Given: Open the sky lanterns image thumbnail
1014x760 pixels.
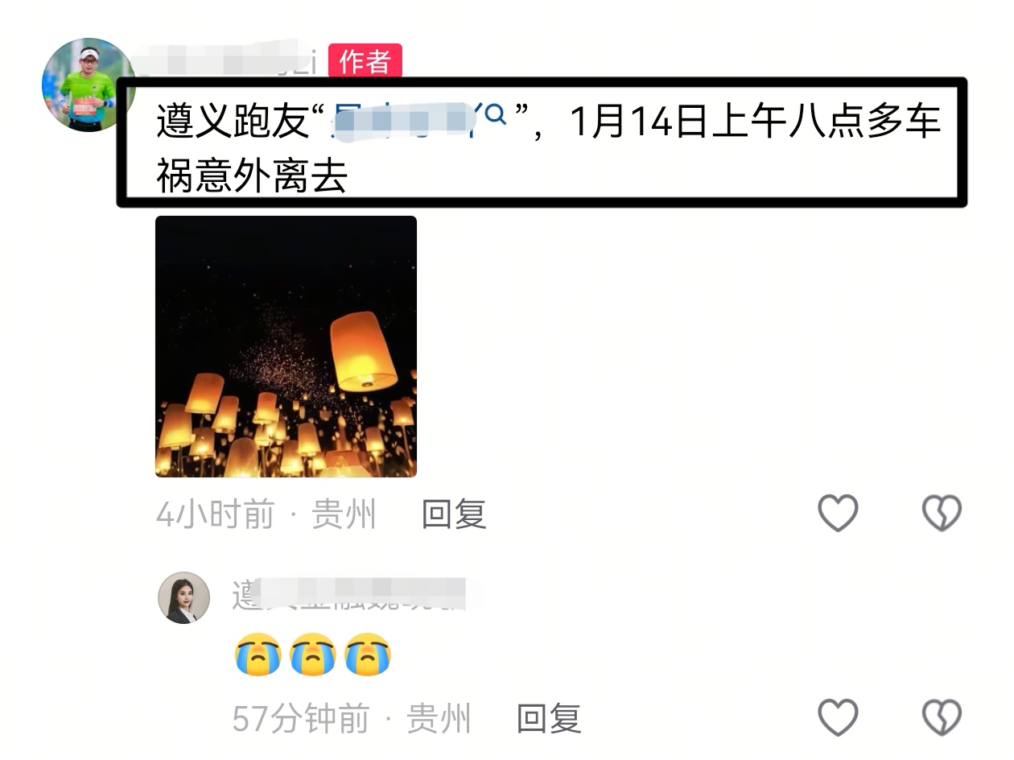Looking at the screenshot, I should (286, 346).
